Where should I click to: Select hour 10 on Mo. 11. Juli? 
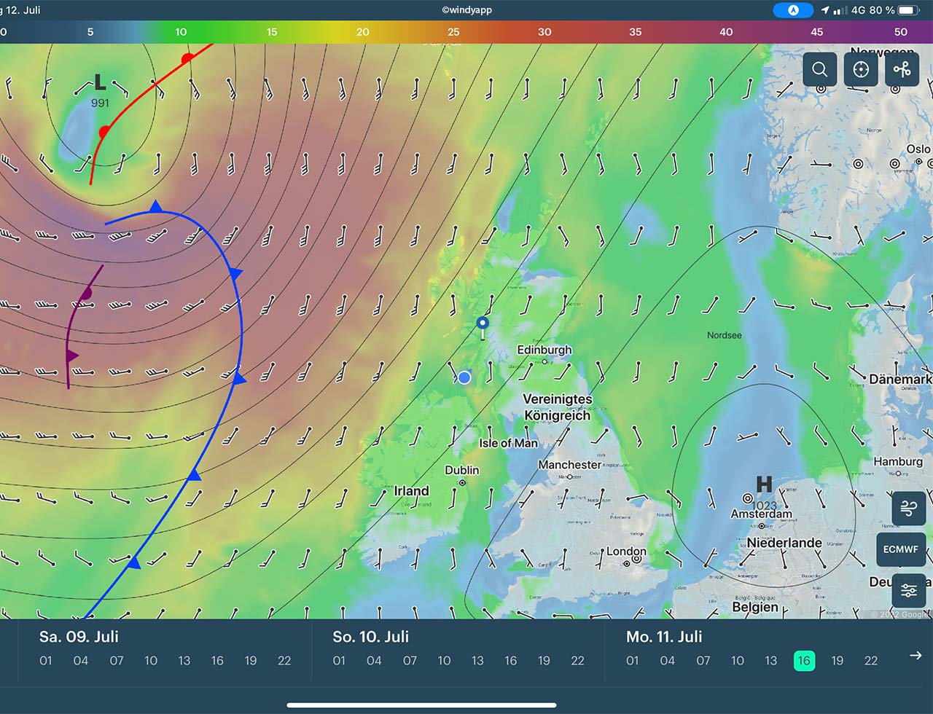tap(738, 661)
